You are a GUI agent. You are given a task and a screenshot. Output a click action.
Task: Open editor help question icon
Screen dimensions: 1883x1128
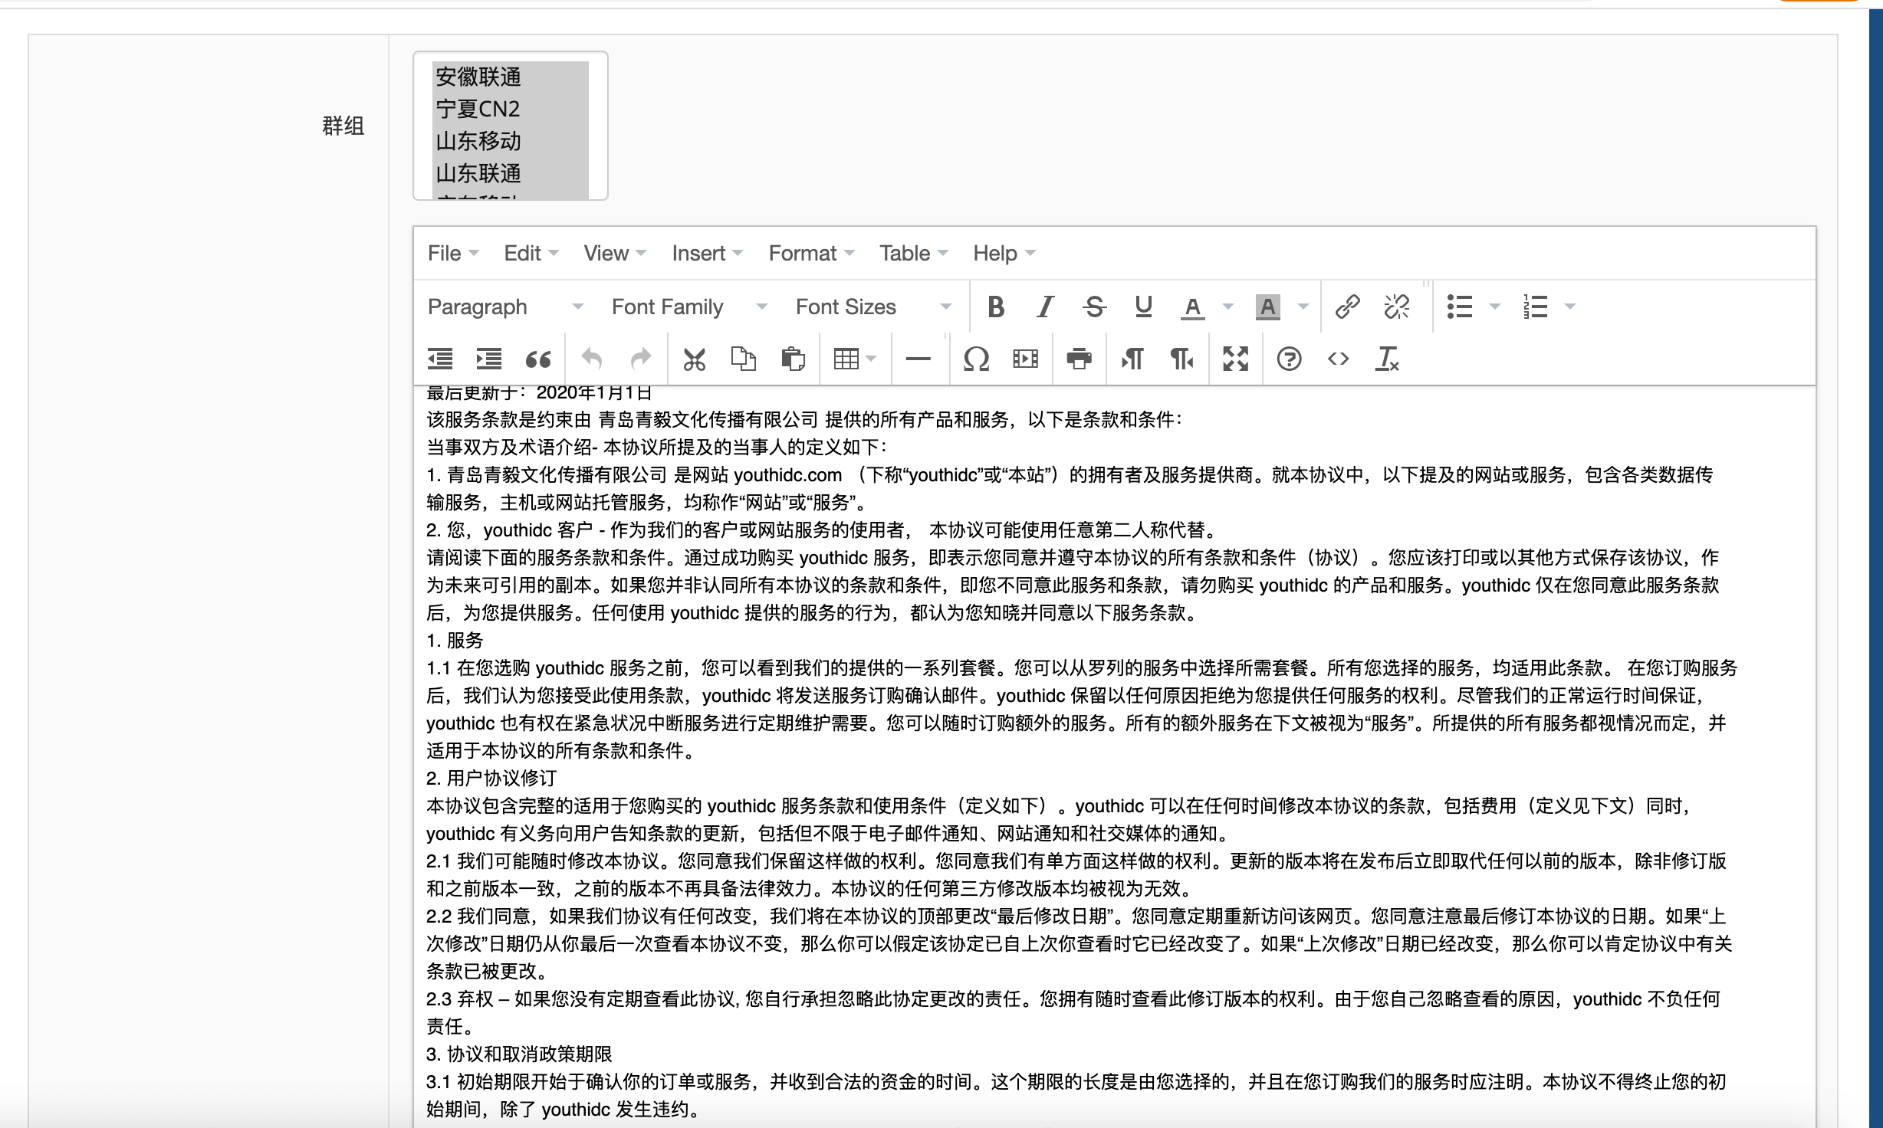pyautogui.click(x=1289, y=359)
